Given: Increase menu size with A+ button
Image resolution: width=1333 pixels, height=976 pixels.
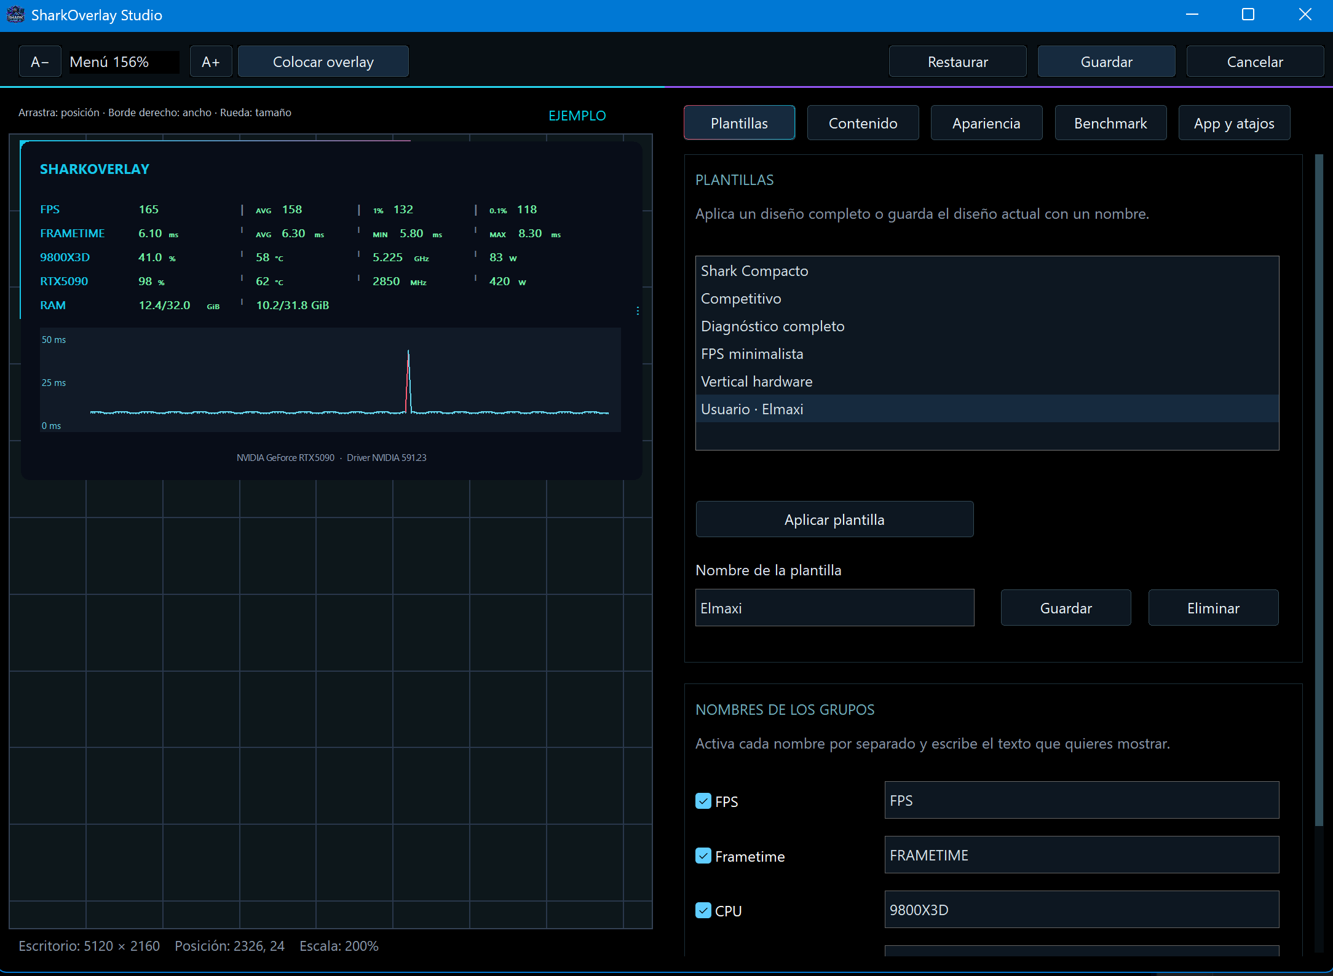Looking at the screenshot, I should click(211, 61).
